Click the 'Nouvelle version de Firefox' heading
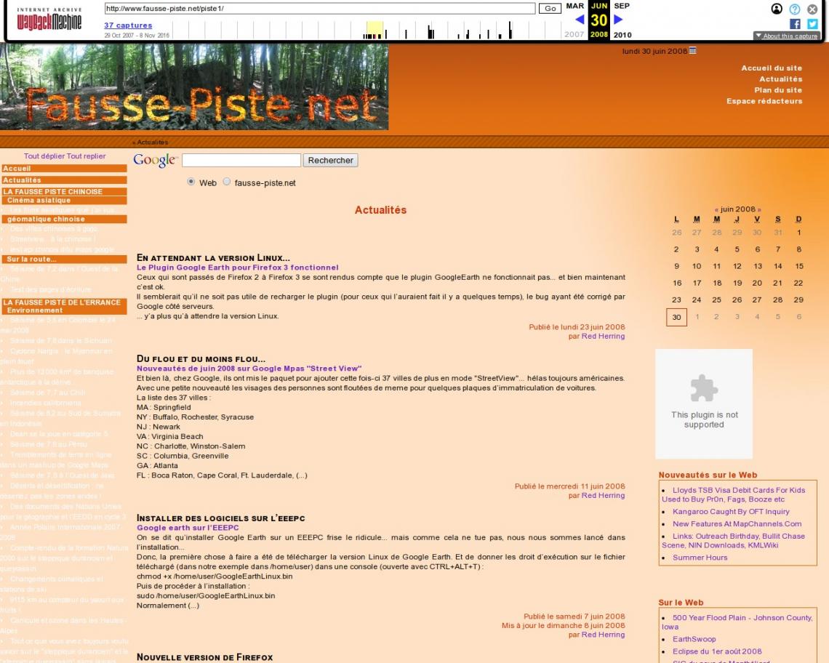The image size is (829, 663). pyautogui.click(x=204, y=657)
